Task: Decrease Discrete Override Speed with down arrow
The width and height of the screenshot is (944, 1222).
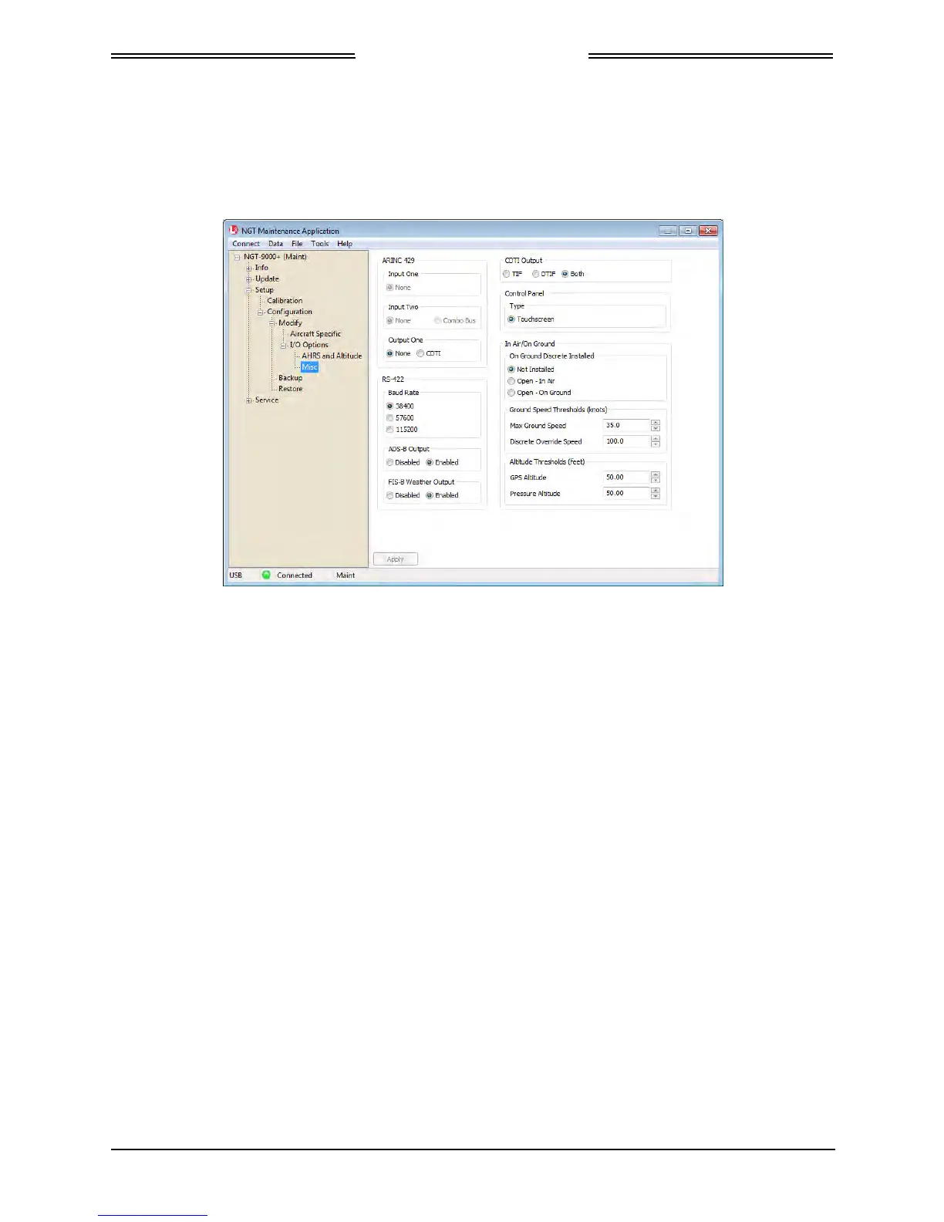Action: coord(656,444)
